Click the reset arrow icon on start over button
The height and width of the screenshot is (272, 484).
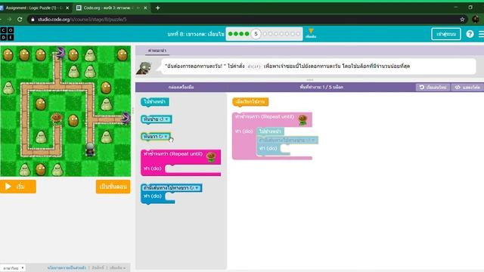point(422,88)
